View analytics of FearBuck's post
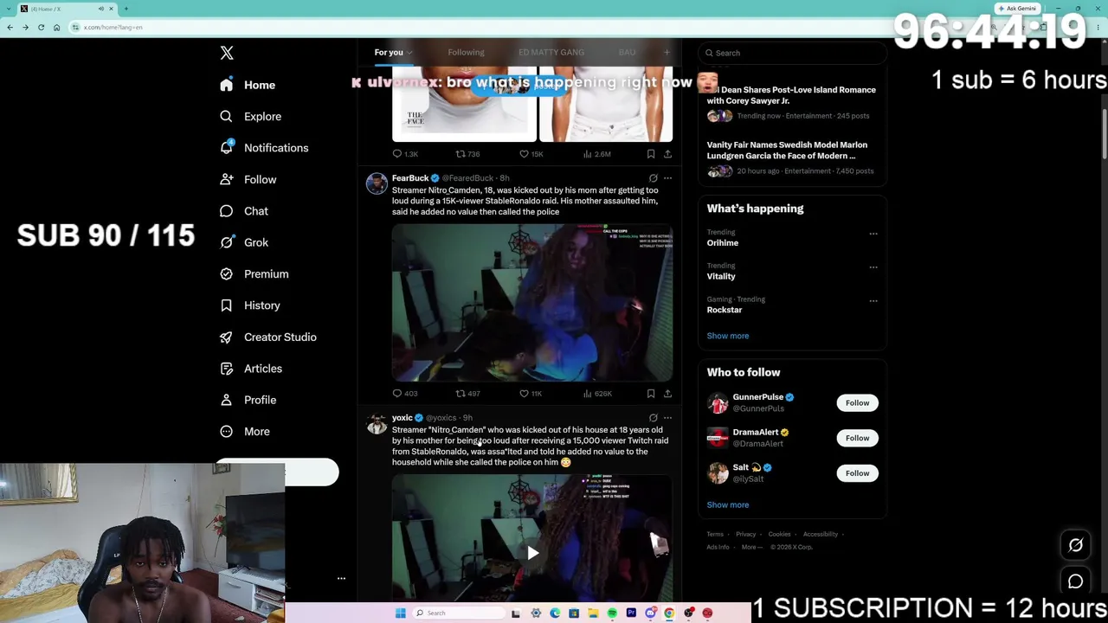 [597, 394]
